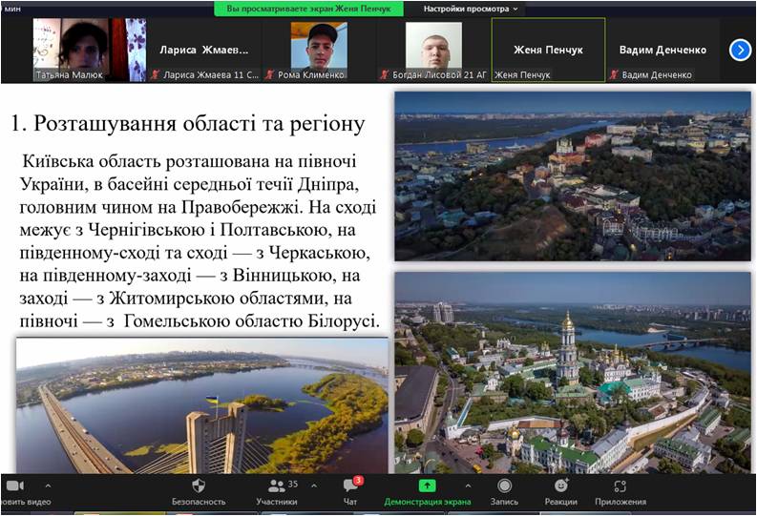Image resolution: width=757 pixels, height=516 pixels.
Task: Show next participants with blue arrow
Action: [x=740, y=51]
